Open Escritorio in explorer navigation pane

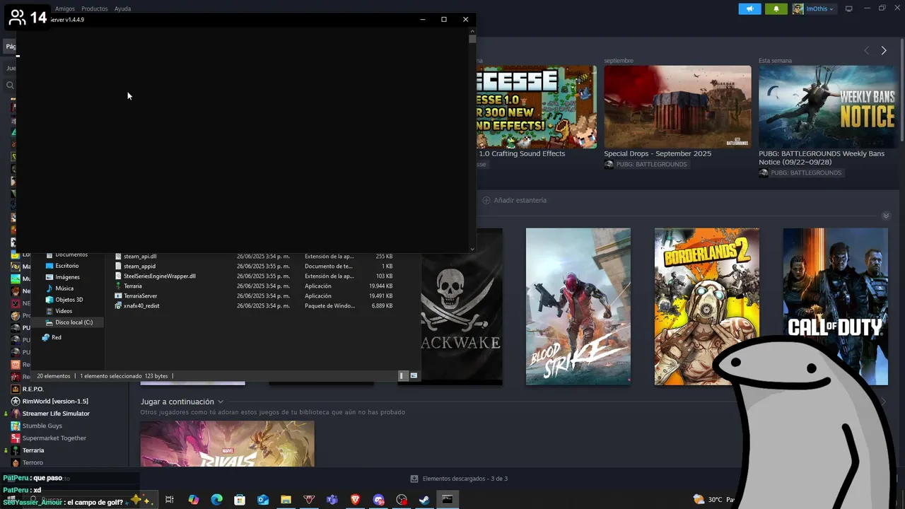click(67, 266)
